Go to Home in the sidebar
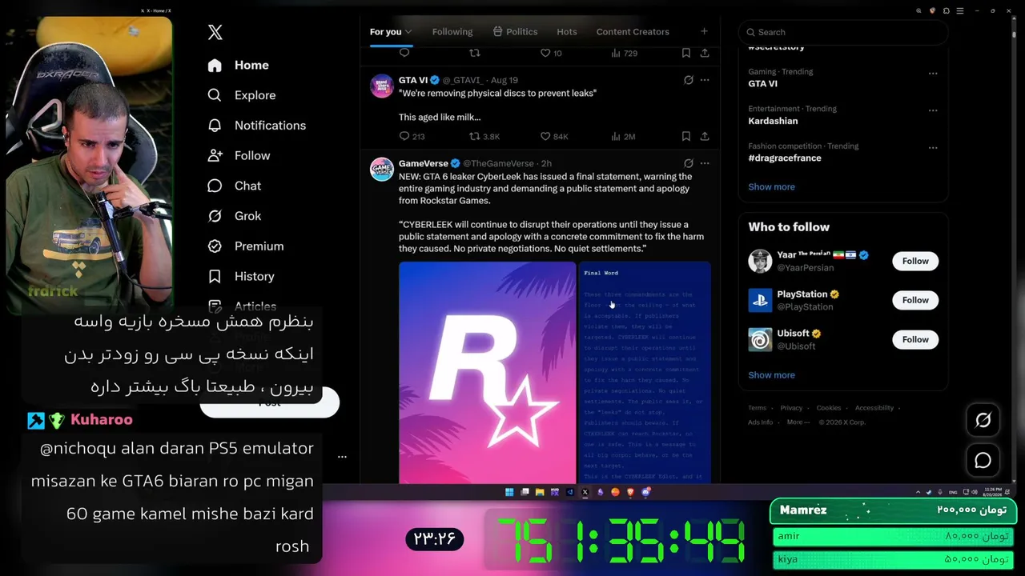This screenshot has height=576, width=1025. click(x=239, y=66)
